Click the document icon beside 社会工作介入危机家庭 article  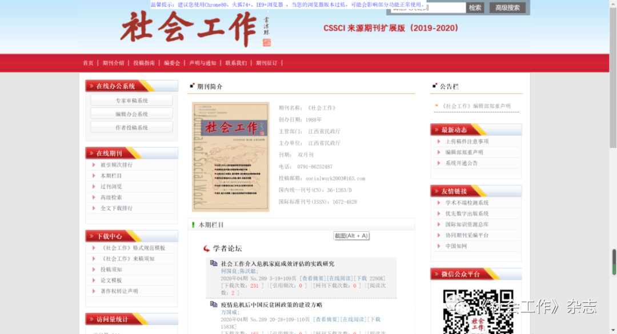tap(214, 263)
